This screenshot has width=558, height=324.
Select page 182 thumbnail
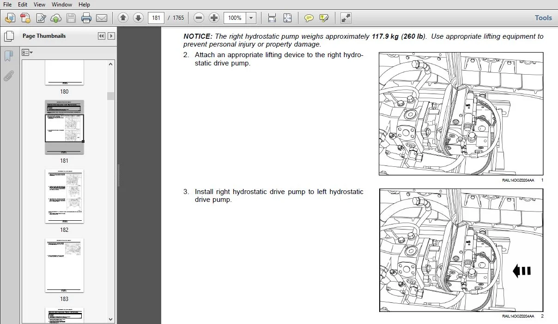(64, 196)
